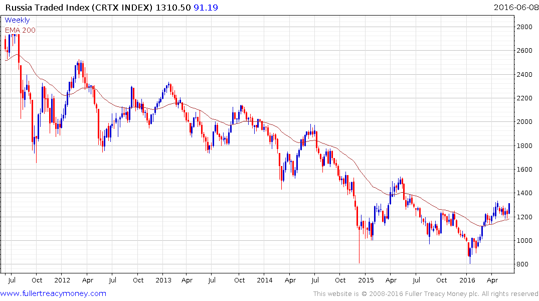This screenshot has height=301, width=539.
Task: Click the 2000 price axis label
Action: pyautogui.click(x=524, y=122)
